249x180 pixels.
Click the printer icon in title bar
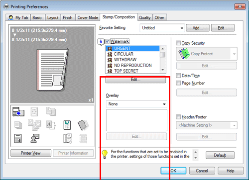[x=6, y=6]
